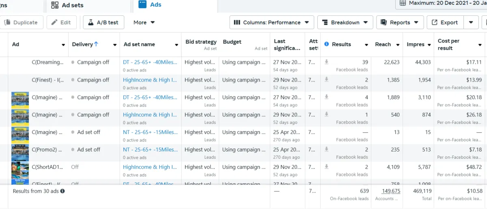Open Columns: Performance dropdown
487x209 pixels.
272,23
